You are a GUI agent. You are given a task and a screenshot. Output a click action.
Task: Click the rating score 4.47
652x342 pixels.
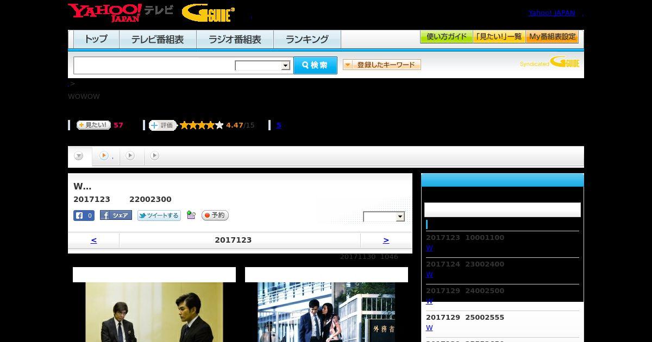tap(235, 125)
